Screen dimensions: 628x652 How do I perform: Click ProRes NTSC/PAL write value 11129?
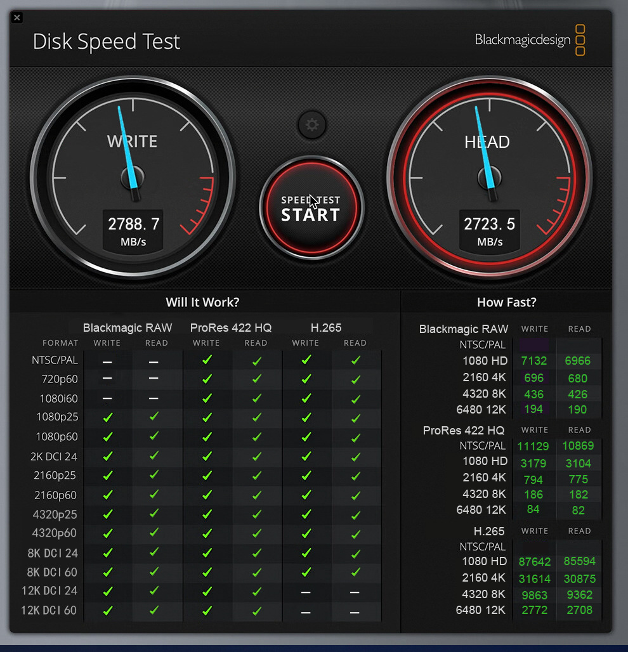[533, 447]
